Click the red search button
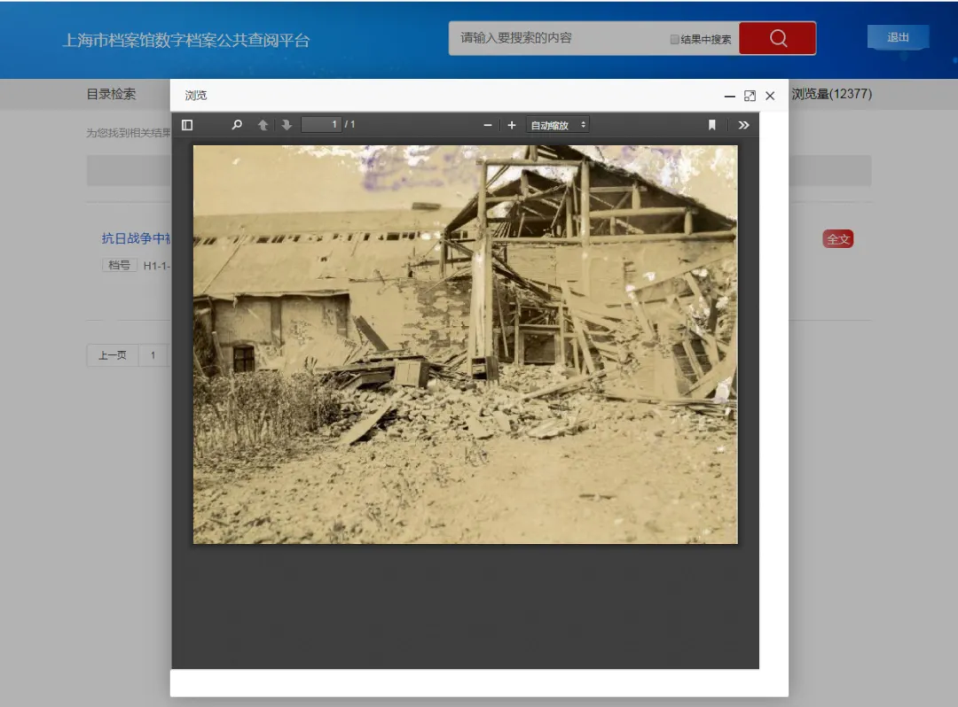Image resolution: width=958 pixels, height=707 pixels. click(777, 38)
